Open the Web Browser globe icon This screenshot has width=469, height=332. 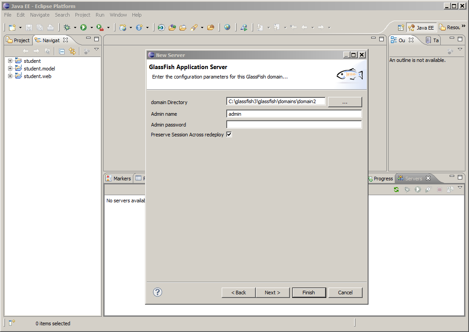[x=228, y=27]
